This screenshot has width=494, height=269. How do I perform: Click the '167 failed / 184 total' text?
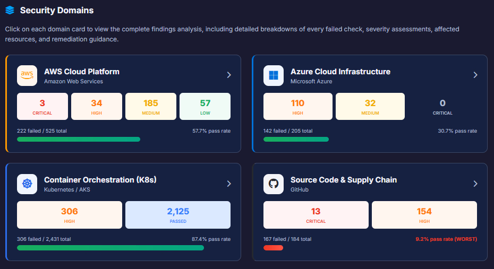point(287,239)
